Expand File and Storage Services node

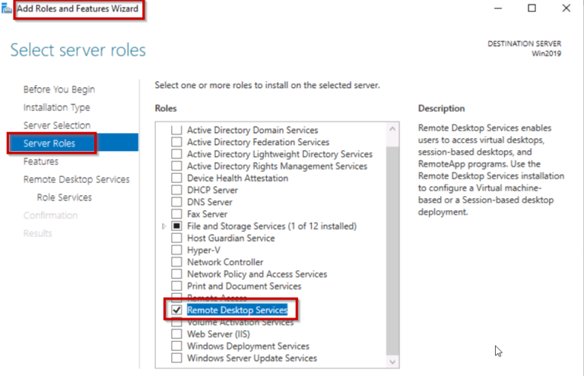click(164, 226)
